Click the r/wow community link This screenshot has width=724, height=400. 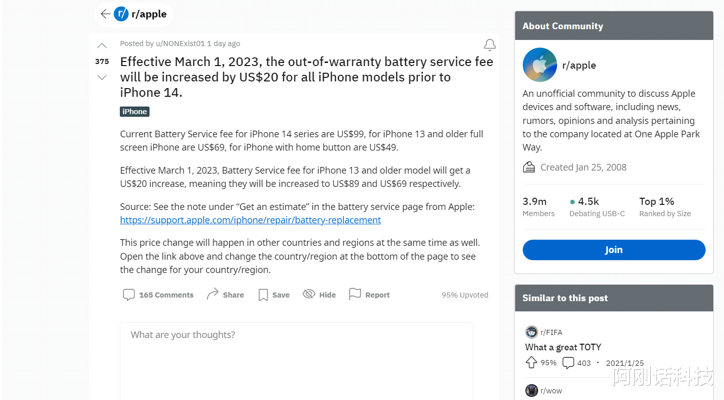(551, 391)
